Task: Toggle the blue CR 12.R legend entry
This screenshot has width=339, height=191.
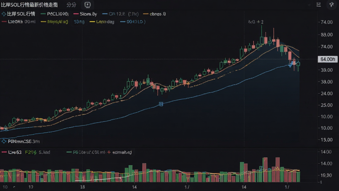Action: pyautogui.click(x=121, y=14)
